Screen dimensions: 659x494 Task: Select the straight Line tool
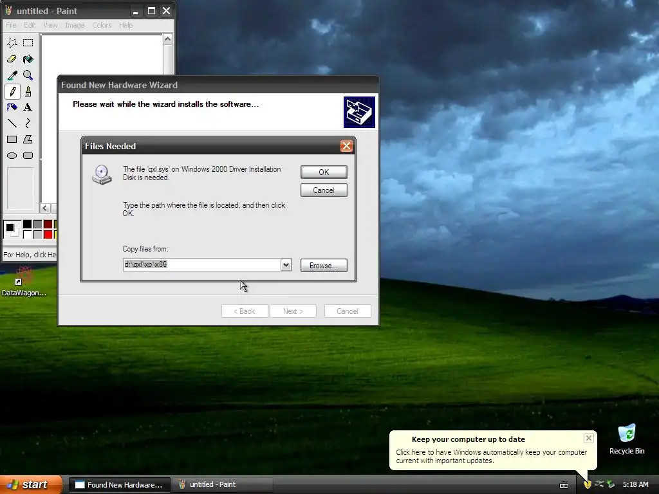pyautogui.click(x=12, y=123)
